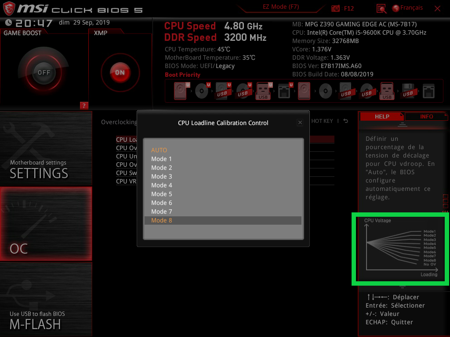
Task: Click the date 'dim 29 Sep, 2019'
Action: (x=84, y=22)
